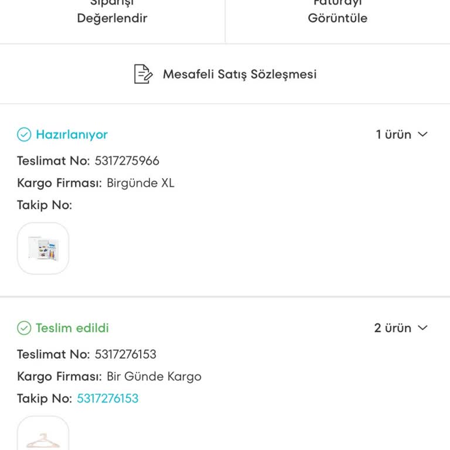
Task: Click the "1 ürün" count text
Action: pos(393,135)
